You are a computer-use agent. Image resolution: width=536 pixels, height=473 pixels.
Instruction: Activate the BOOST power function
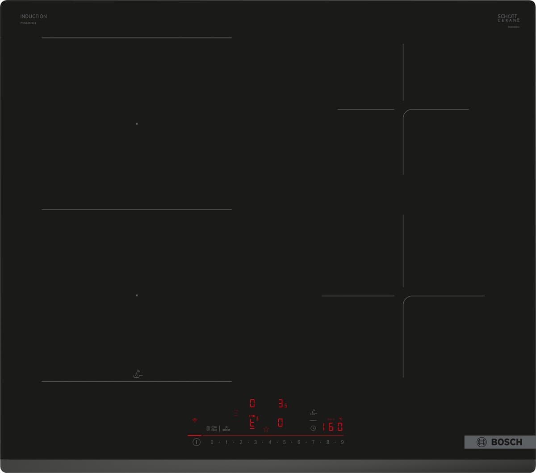tap(226, 428)
